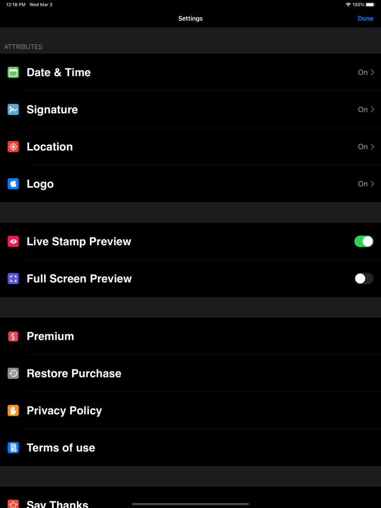Viewport: 381px width, 508px height.
Task: Click the orange hand Privacy Policy icon
Action: (13, 411)
